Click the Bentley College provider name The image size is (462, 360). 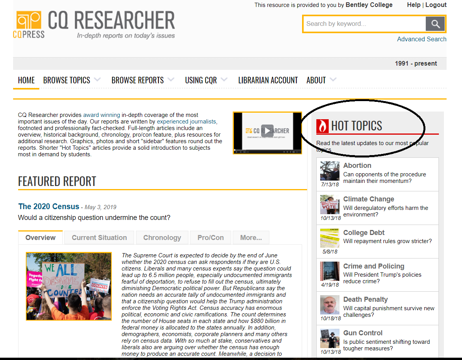(x=369, y=5)
